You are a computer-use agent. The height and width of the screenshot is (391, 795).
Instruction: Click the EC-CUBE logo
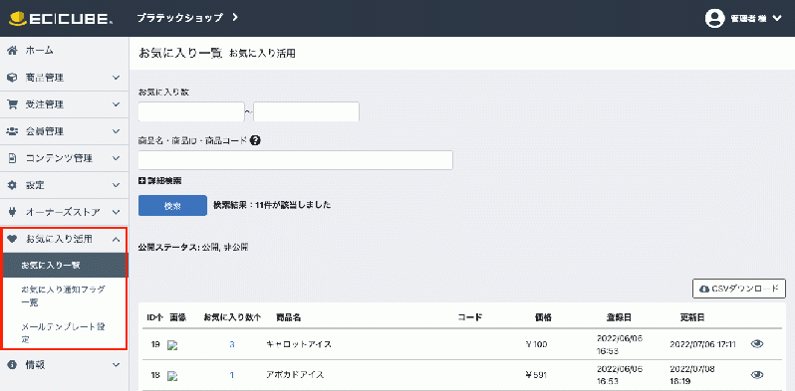62,18
